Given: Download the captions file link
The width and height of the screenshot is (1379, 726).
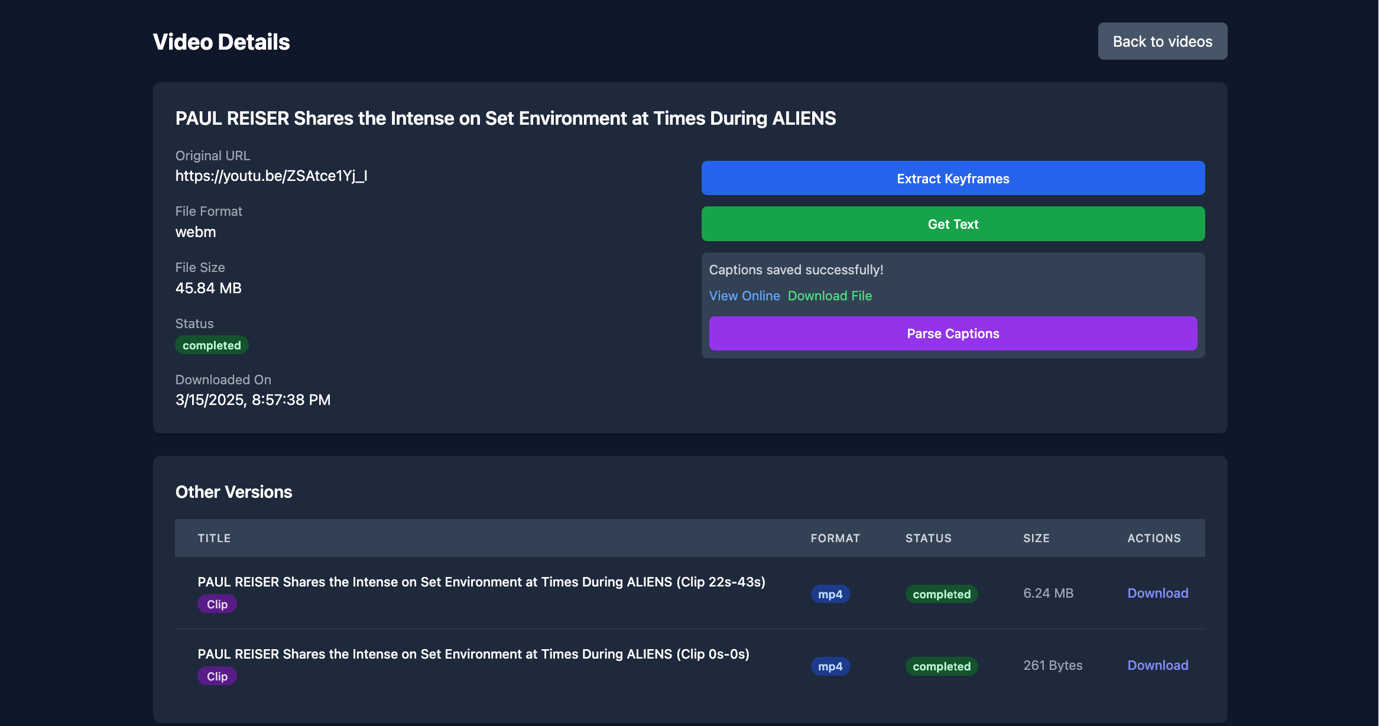Looking at the screenshot, I should (x=829, y=296).
